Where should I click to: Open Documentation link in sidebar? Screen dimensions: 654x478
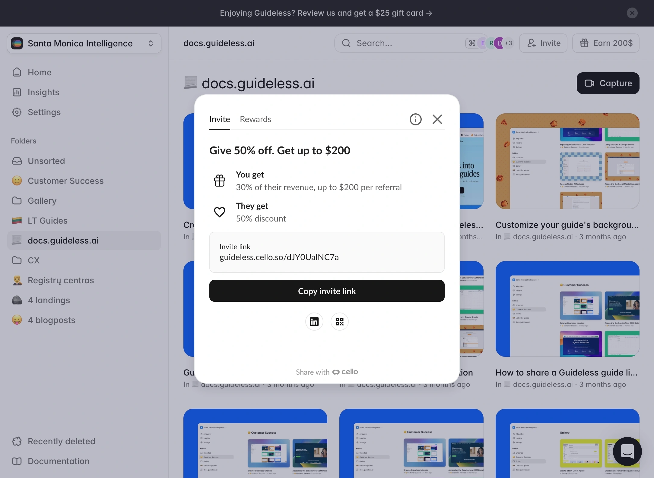(x=84, y=461)
